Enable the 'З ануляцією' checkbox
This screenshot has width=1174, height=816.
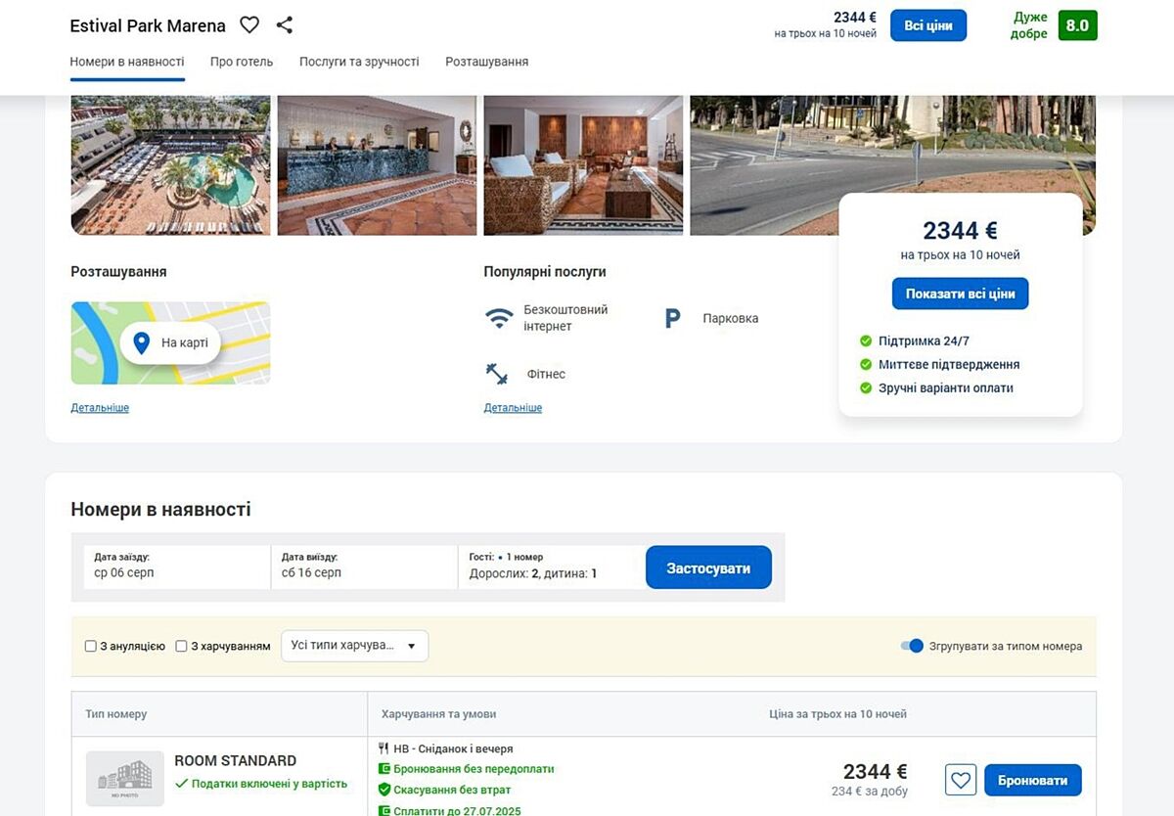tap(91, 646)
